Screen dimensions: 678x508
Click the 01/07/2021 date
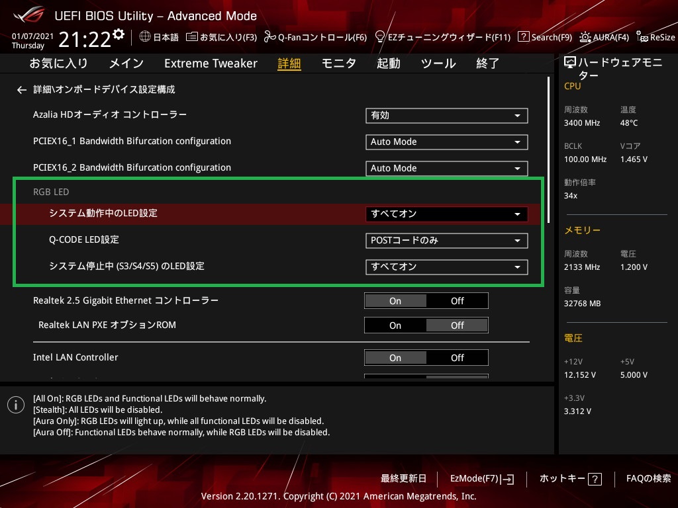click(32, 36)
